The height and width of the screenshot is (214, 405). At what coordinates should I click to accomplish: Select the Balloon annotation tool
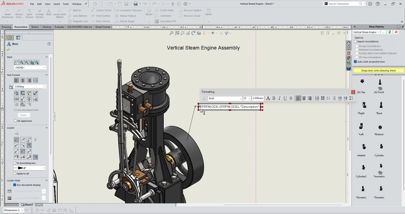pos(75,10)
